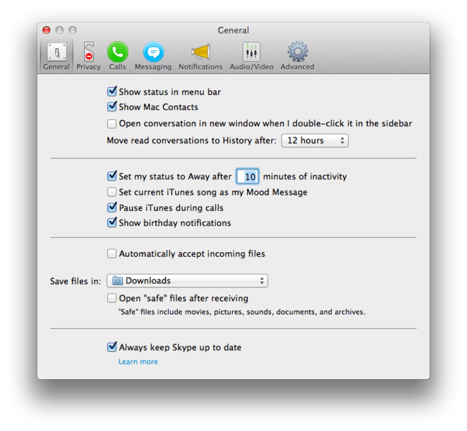This screenshot has width=467, height=431.
Task: Click the "Save files in:" label
Action: click(x=76, y=281)
